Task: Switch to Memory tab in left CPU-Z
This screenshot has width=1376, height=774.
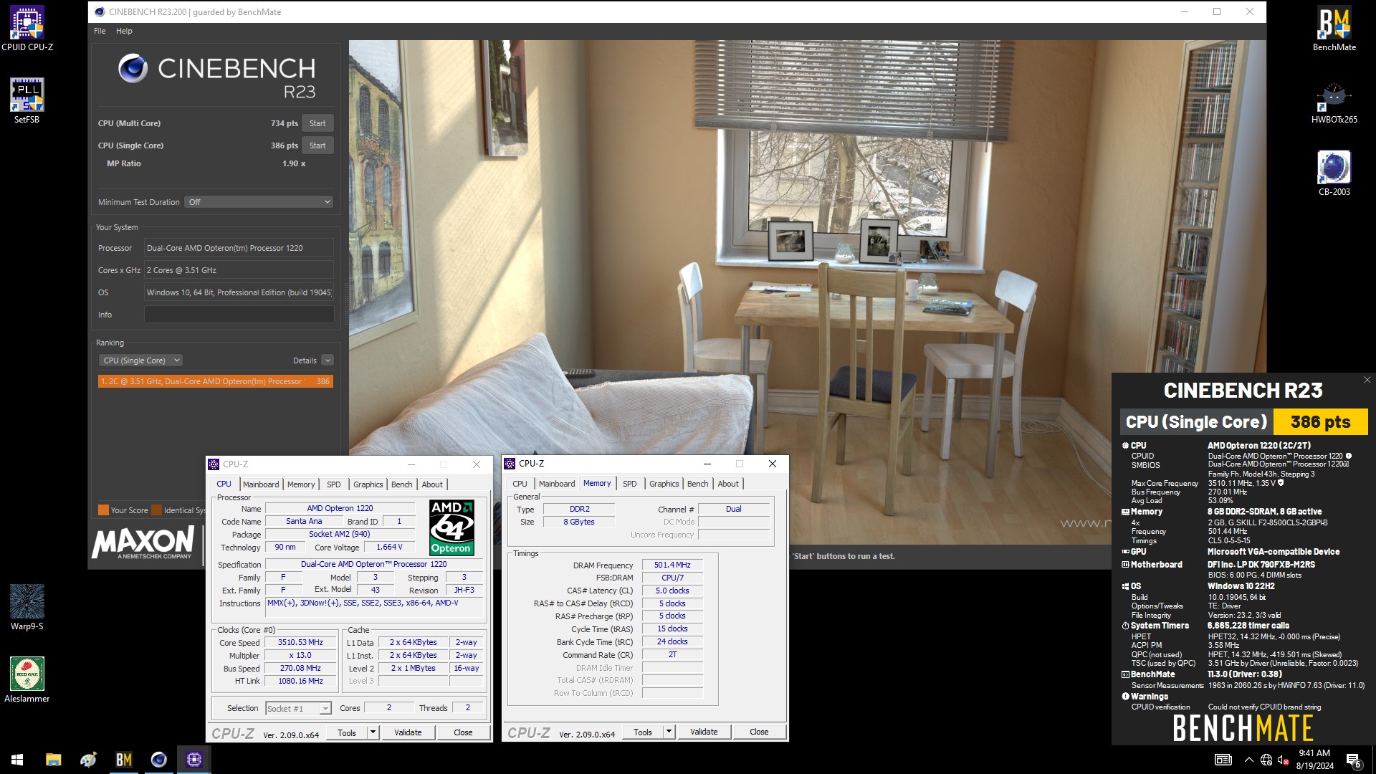Action: pyautogui.click(x=301, y=484)
